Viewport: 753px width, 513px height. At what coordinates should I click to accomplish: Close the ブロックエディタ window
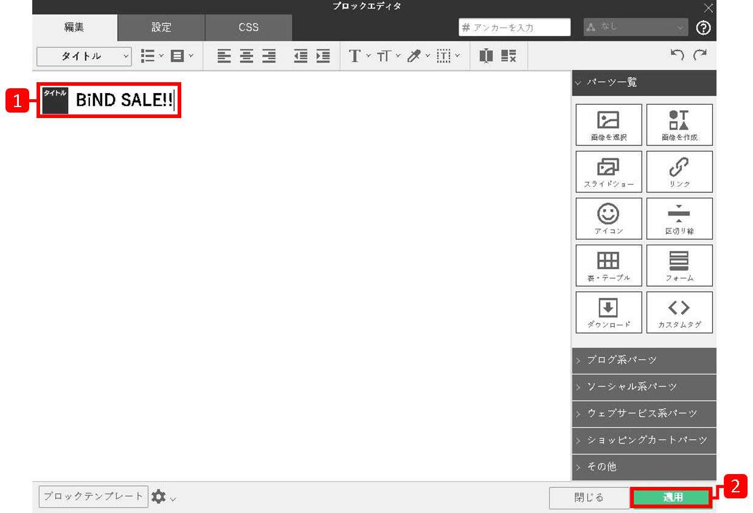[708, 7]
